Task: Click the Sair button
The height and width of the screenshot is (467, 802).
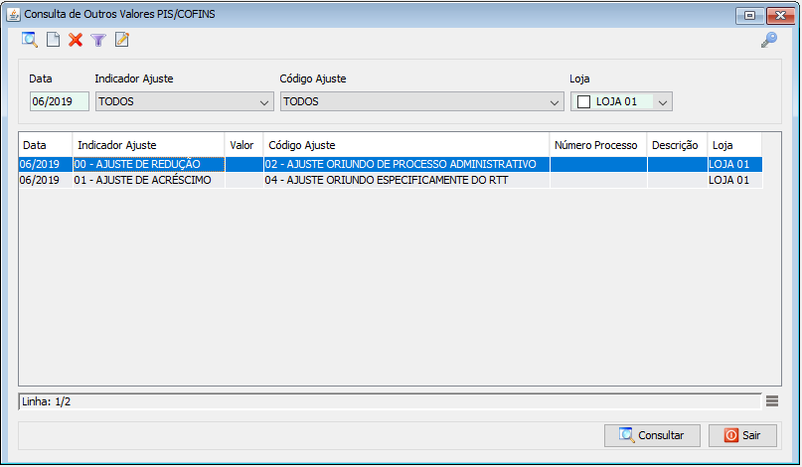Action: pyautogui.click(x=742, y=435)
